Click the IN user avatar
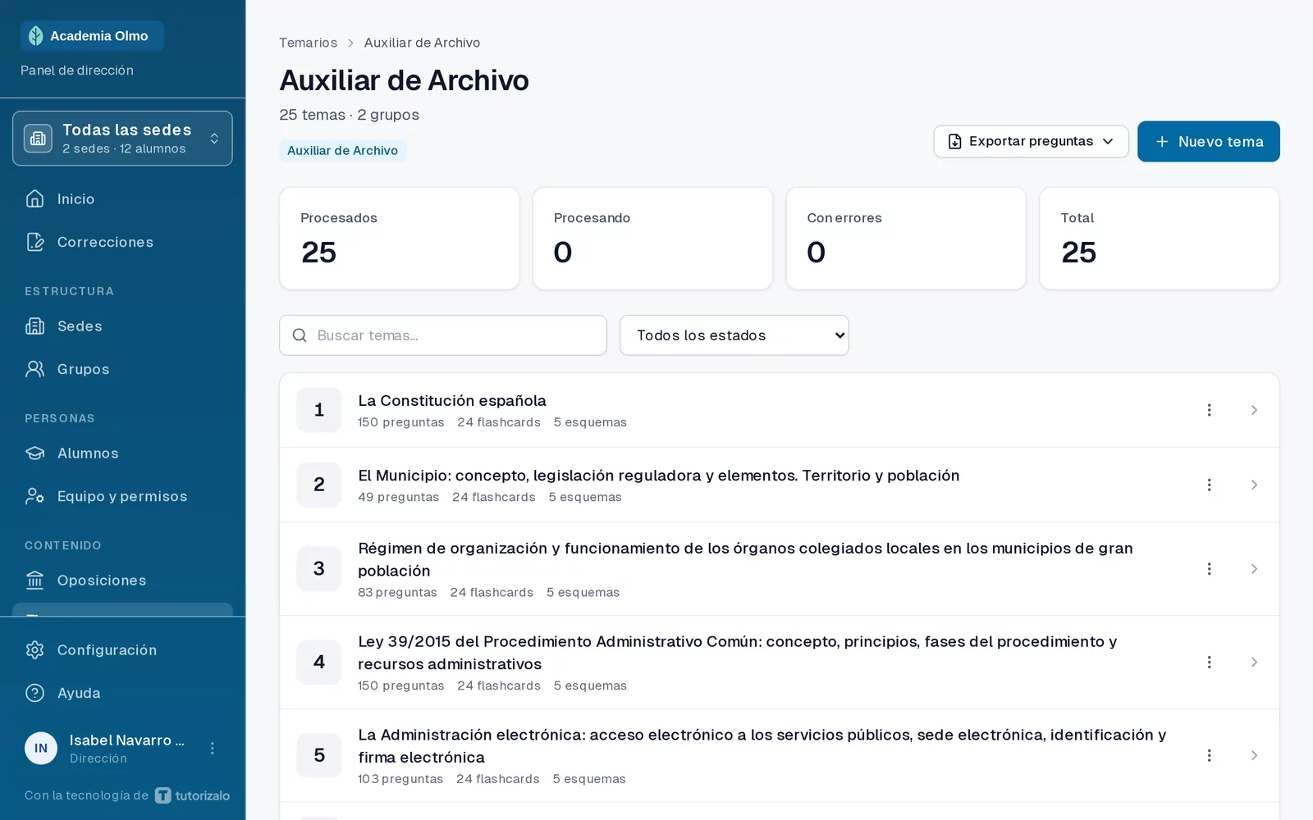The image size is (1313, 820). click(x=41, y=748)
